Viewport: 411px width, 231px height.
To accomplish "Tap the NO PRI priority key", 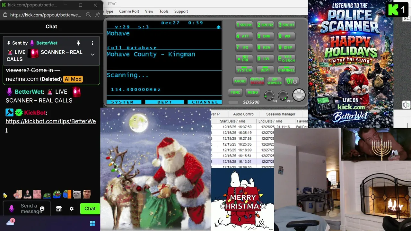I will [x=244, y=59].
